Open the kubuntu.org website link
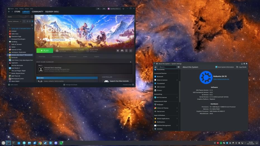 221,79
